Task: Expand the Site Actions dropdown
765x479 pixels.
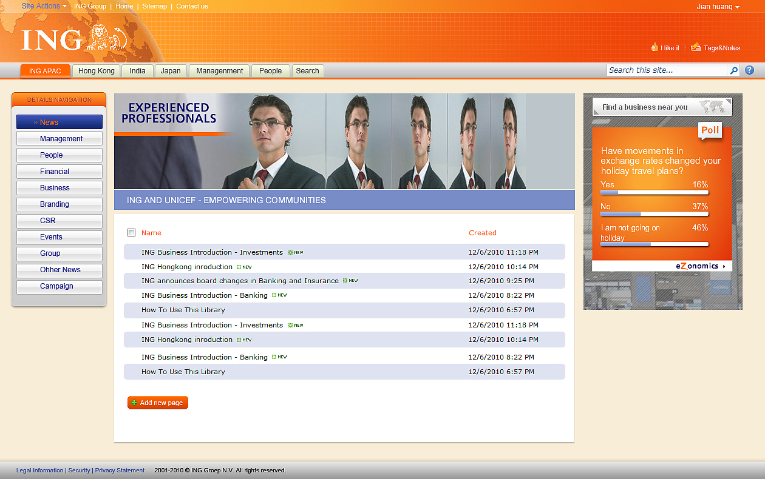Action: click(x=44, y=6)
